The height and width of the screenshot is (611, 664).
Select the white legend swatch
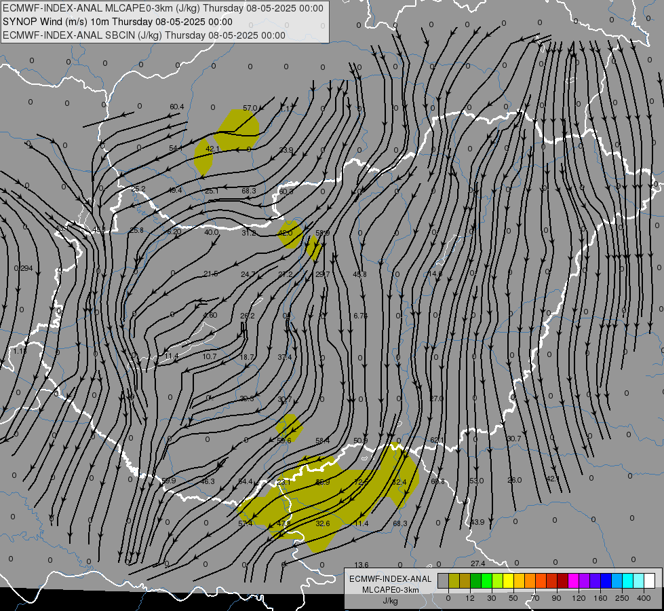coord(650,581)
